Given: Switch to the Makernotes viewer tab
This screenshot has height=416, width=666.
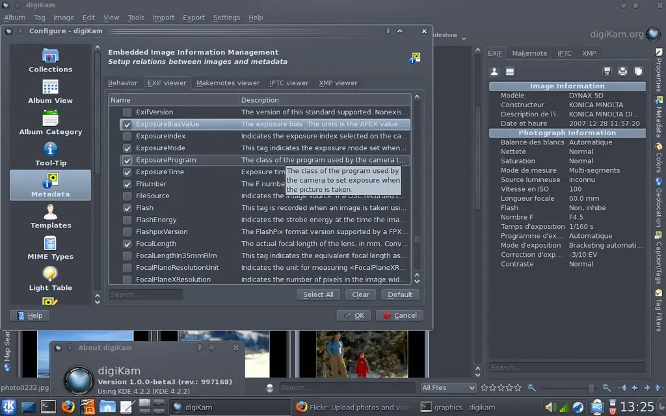Looking at the screenshot, I should click(227, 83).
